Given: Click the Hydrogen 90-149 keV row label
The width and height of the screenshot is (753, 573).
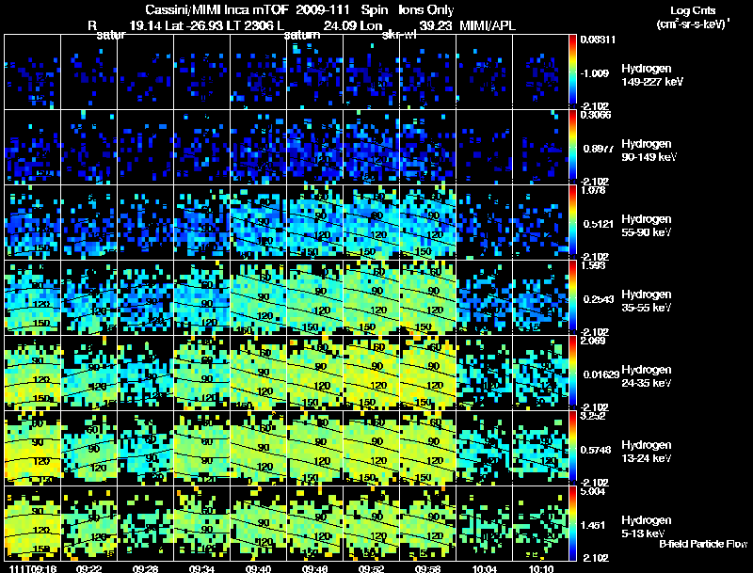Looking at the screenshot, I should (649, 151).
